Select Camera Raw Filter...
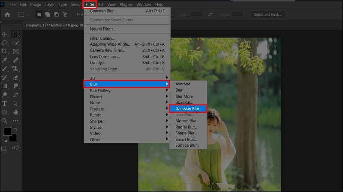The height and width of the screenshot is (192, 343). pyautogui.click(x=127, y=50)
